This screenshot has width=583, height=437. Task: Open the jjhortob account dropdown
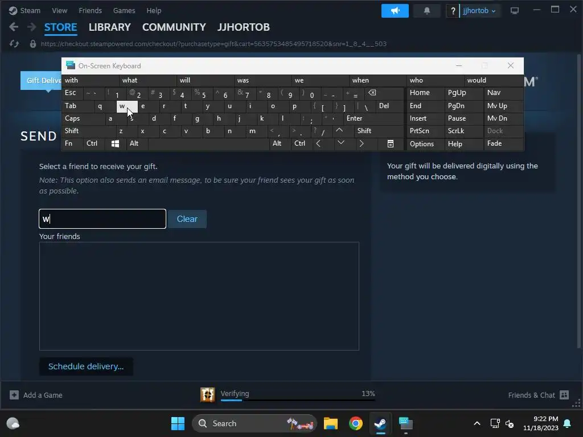[x=479, y=11]
